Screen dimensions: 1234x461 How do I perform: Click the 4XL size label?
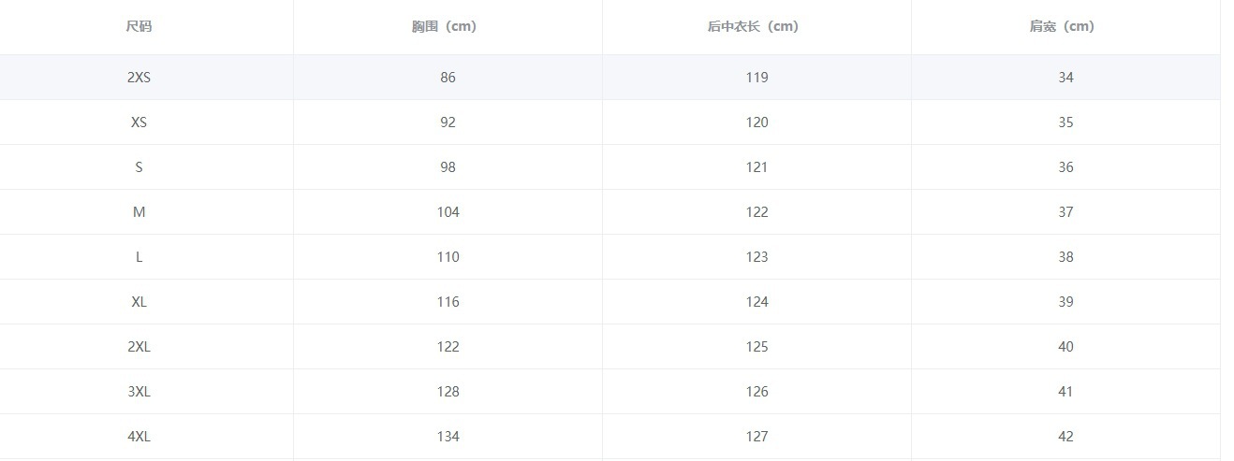click(x=139, y=437)
